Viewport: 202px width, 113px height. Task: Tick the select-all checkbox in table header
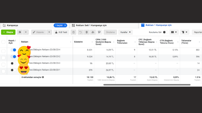tap(4, 42)
